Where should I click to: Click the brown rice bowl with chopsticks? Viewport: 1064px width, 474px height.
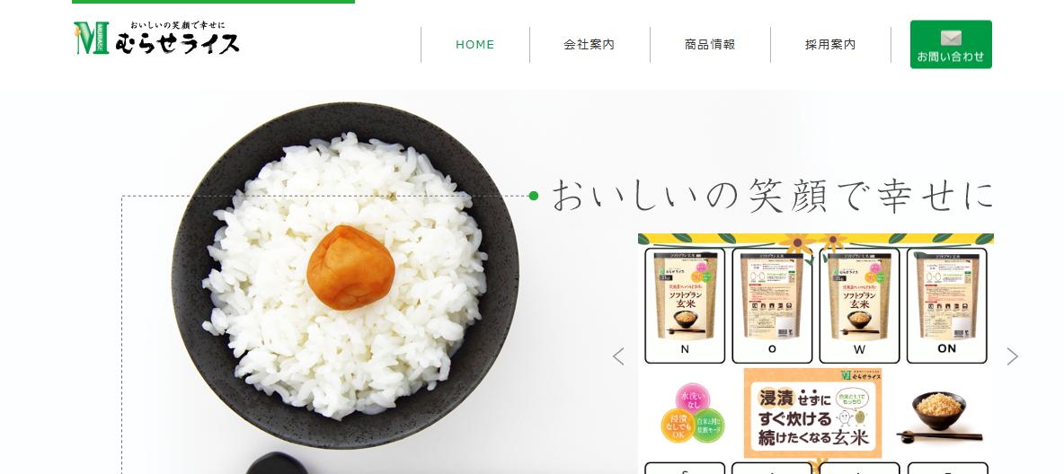coord(939,417)
